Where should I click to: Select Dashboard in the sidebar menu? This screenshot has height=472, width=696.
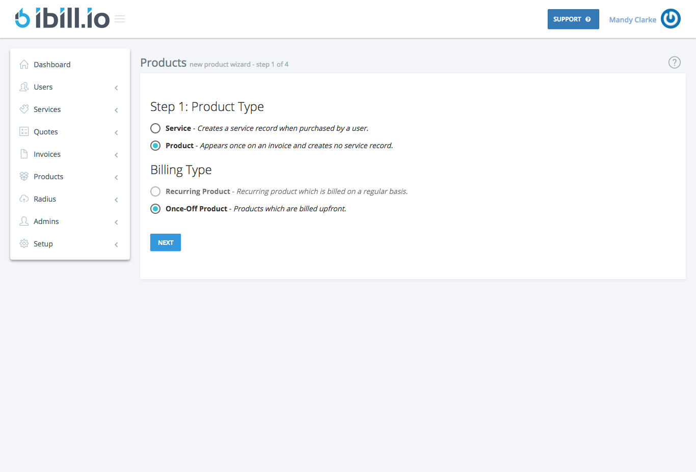click(52, 64)
